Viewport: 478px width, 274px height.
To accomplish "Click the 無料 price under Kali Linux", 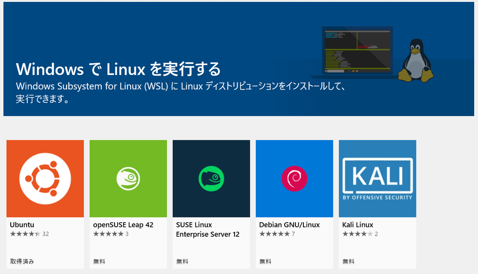I will point(348,261).
